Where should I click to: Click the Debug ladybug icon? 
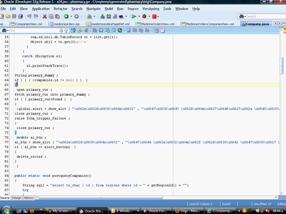click(144, 16)
